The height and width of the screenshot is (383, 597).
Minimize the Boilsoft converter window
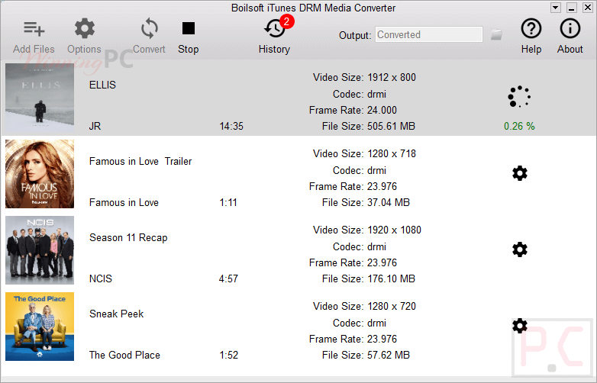pos(572,8)
